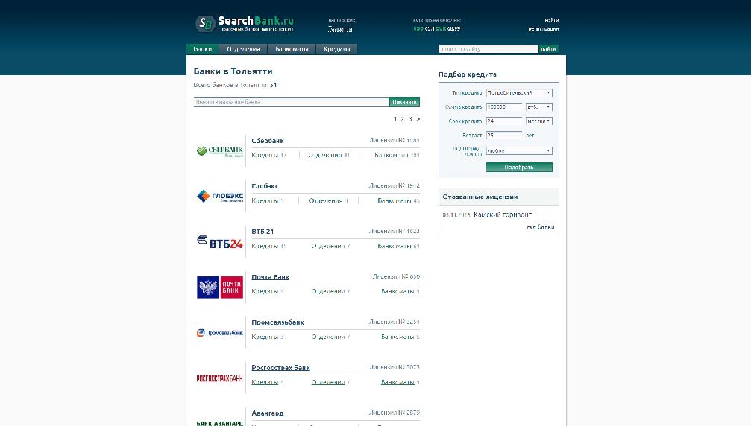This screenshot has width=751, height=426.
Task: Focus the Срок кредита input
Action: pyautogui.click(x=504, y=121)
